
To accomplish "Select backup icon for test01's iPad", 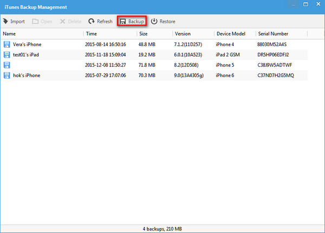I will coord(7,55).
